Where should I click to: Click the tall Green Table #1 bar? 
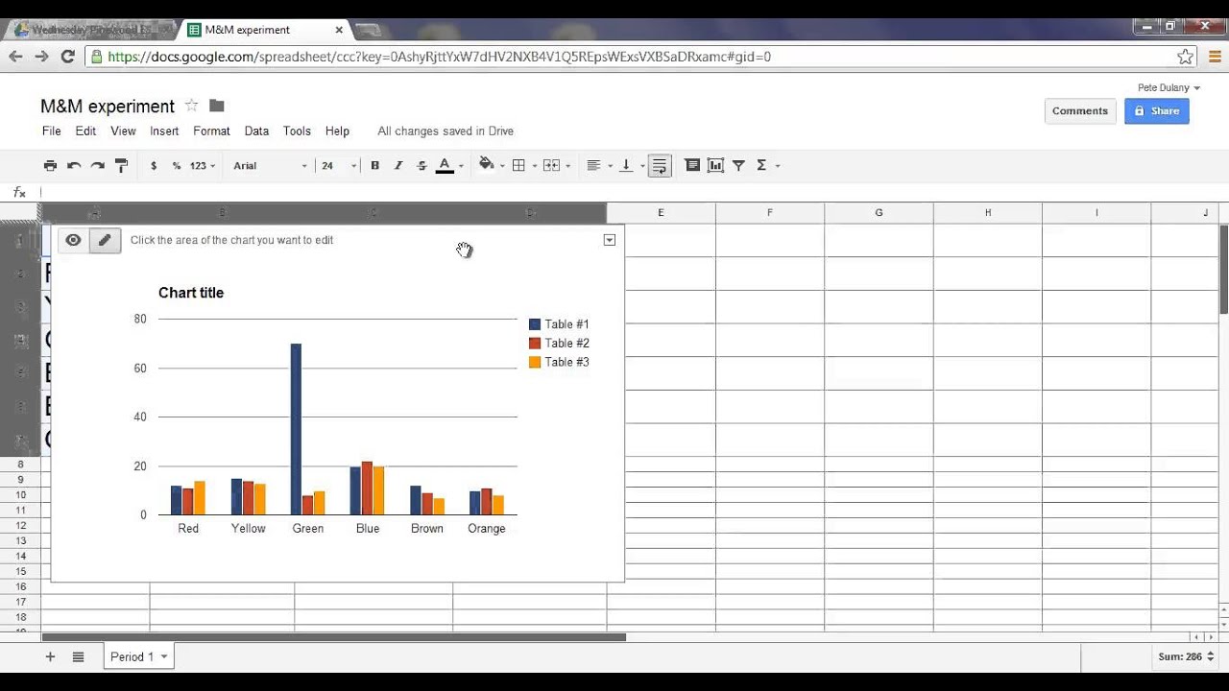point(296,429)
